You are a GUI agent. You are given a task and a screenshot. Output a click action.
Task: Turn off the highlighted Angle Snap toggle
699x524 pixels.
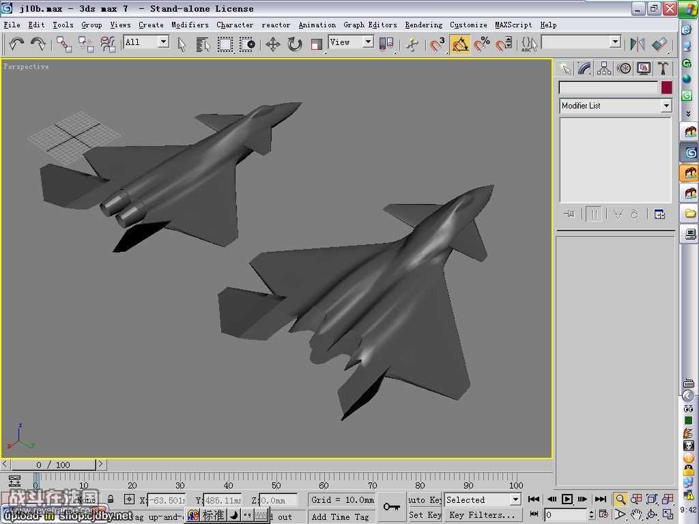[459, 44]
